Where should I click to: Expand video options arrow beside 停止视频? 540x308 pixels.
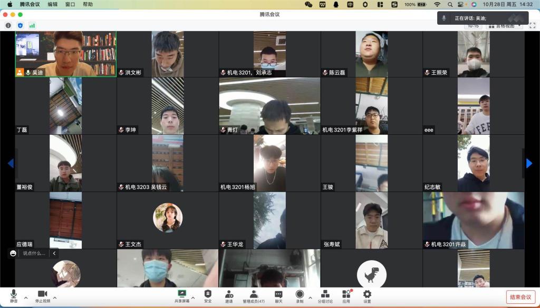[x=55, y=297]
